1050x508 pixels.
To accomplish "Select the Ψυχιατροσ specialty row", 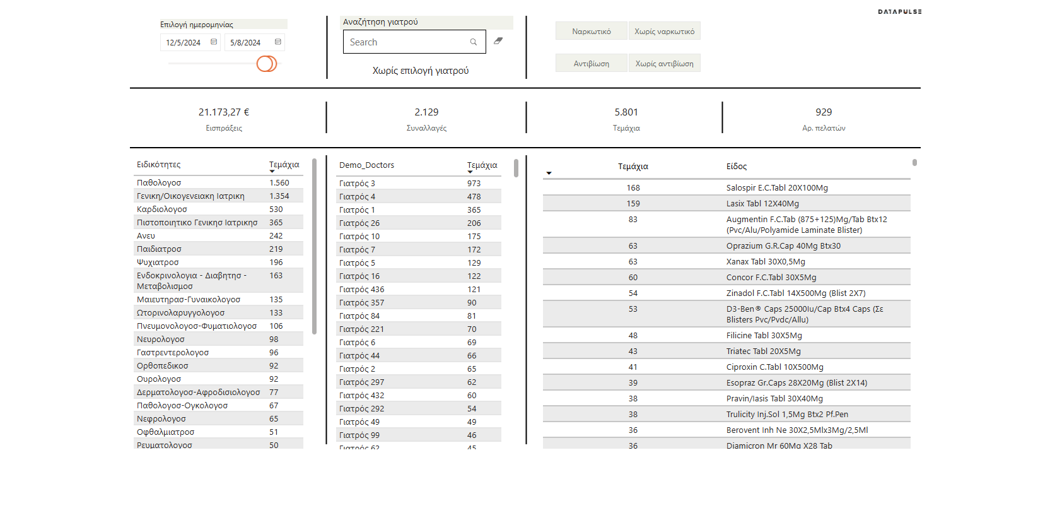I will (x=218, y=263).
